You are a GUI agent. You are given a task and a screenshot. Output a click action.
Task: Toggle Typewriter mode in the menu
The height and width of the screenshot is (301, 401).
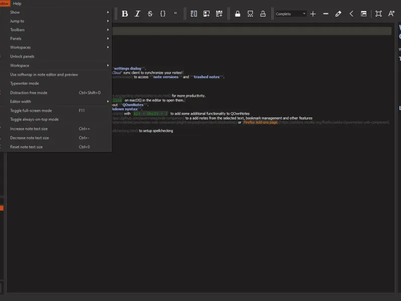[x=25, y=83]
